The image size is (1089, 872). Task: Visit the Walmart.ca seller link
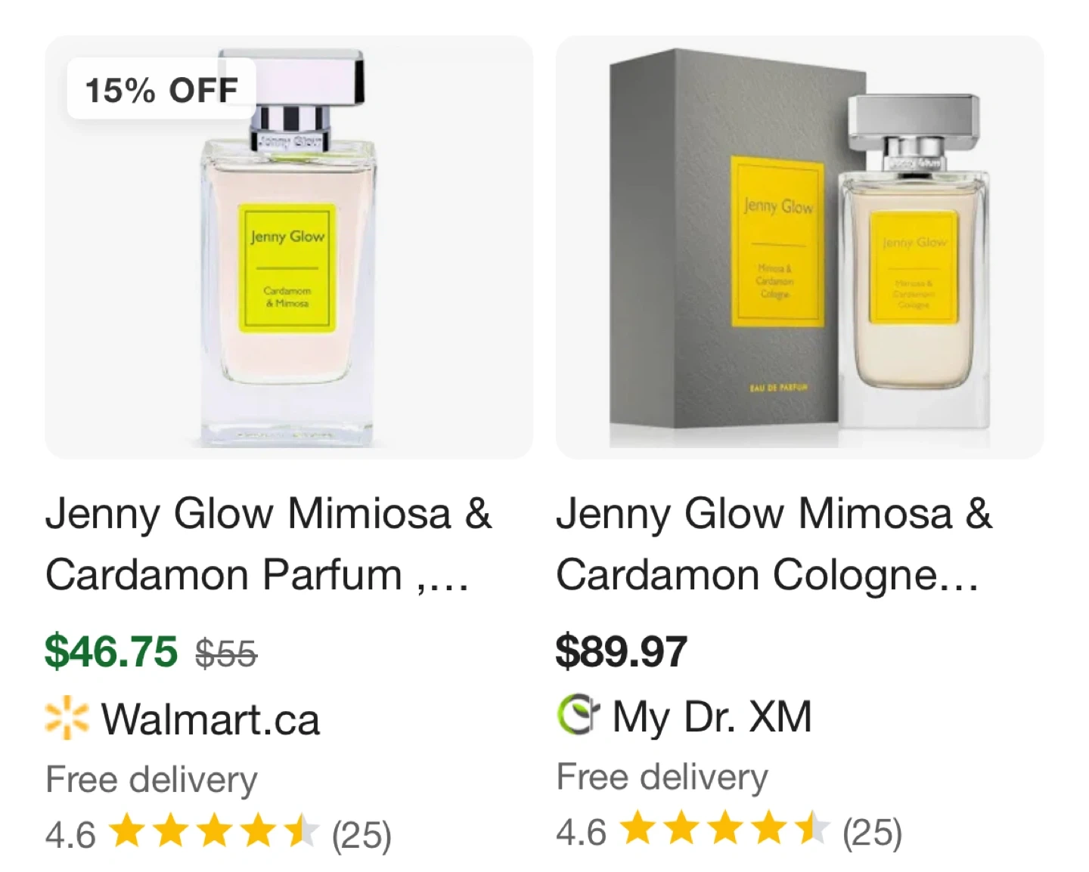tap(210, 719)
